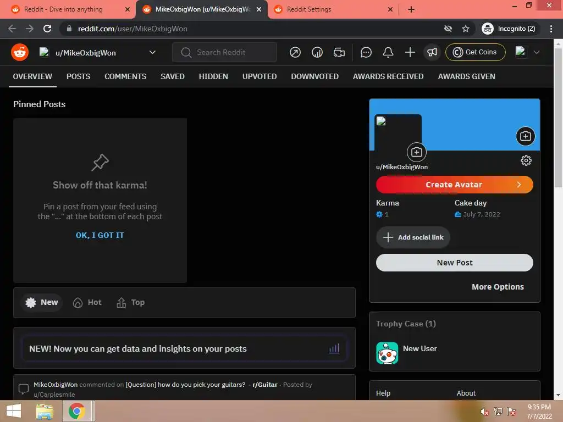Open the Saved tab
This screenshot has height=422, width=563.
coord(172,76)
